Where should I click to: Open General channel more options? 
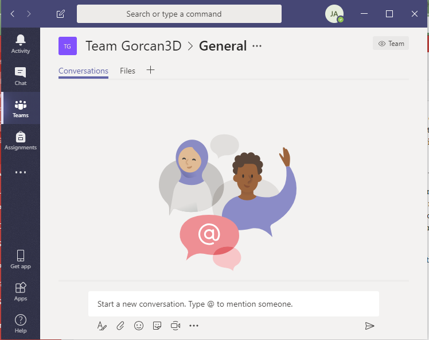257,46
